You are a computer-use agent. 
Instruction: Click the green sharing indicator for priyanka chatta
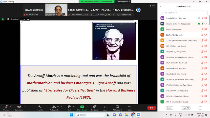pyautogui.click(x=199, y=24)
